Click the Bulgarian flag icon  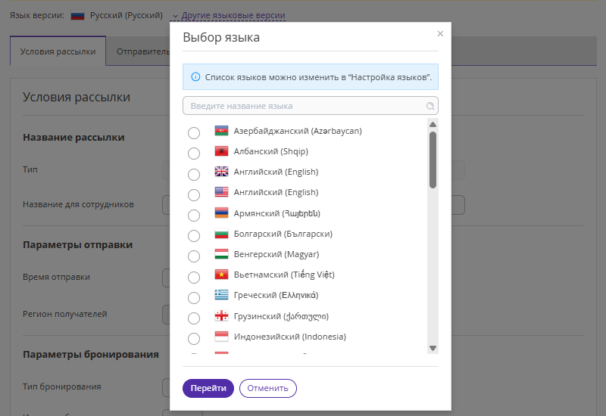tap(221, 234)
